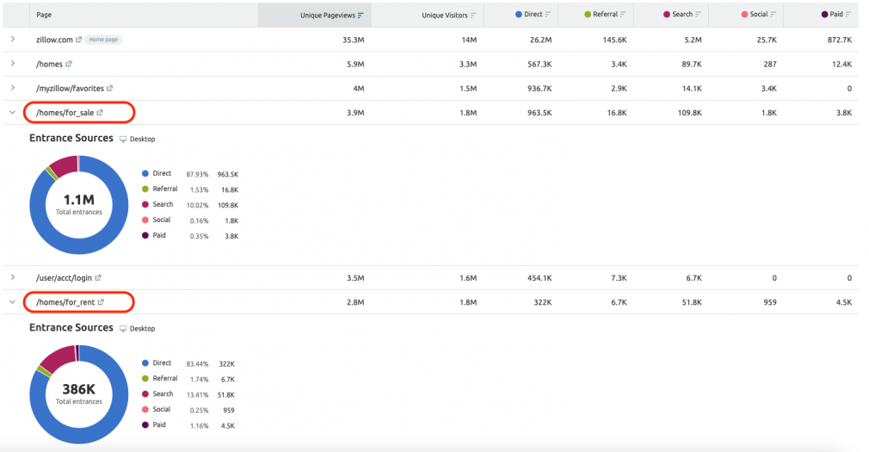The height and width of the screenshot is (452, 869).
Task: Expand the /user/acct/login row
Action: click(x=12, y=277)
